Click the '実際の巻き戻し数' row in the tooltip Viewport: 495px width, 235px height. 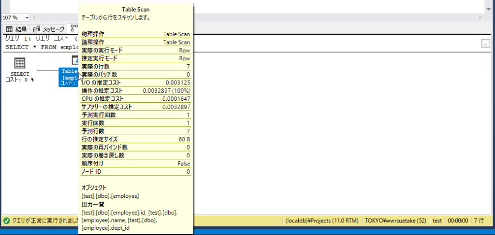136,155
